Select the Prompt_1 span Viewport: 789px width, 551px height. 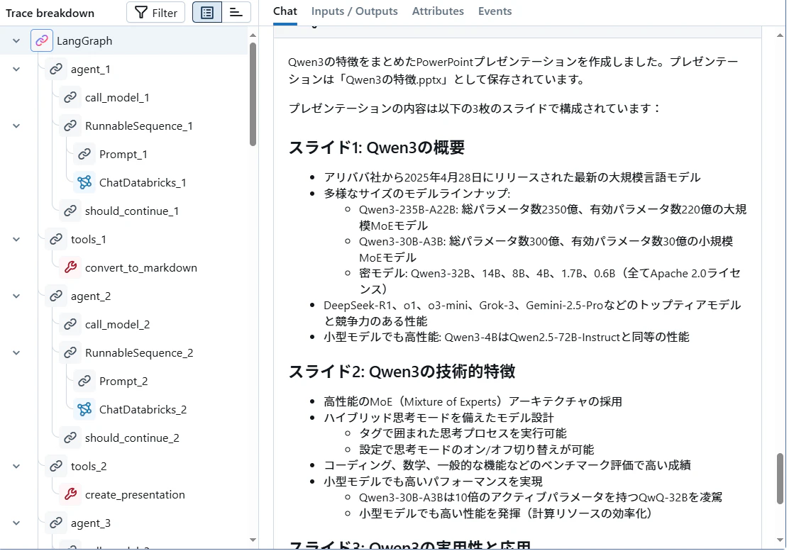[123, 155]
